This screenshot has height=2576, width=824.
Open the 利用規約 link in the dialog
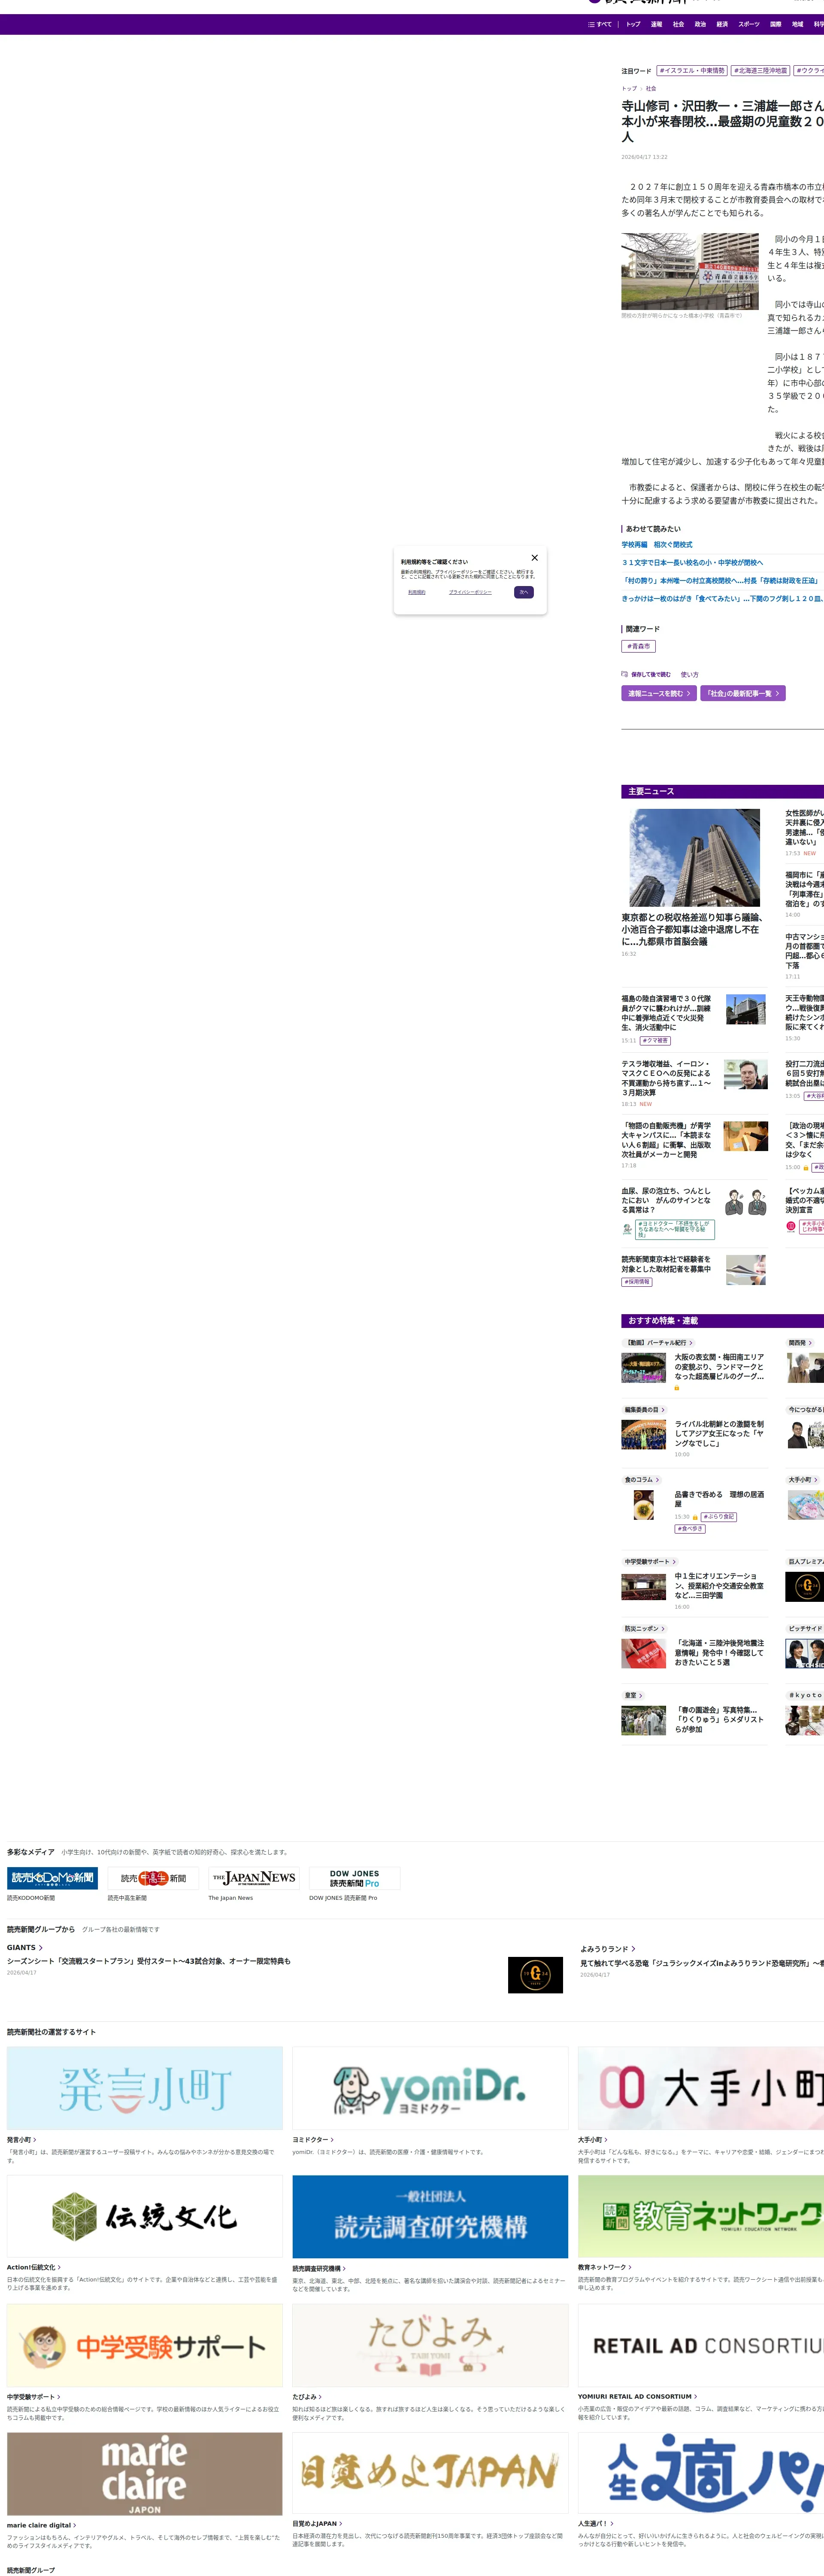click(x=417, y=592)
